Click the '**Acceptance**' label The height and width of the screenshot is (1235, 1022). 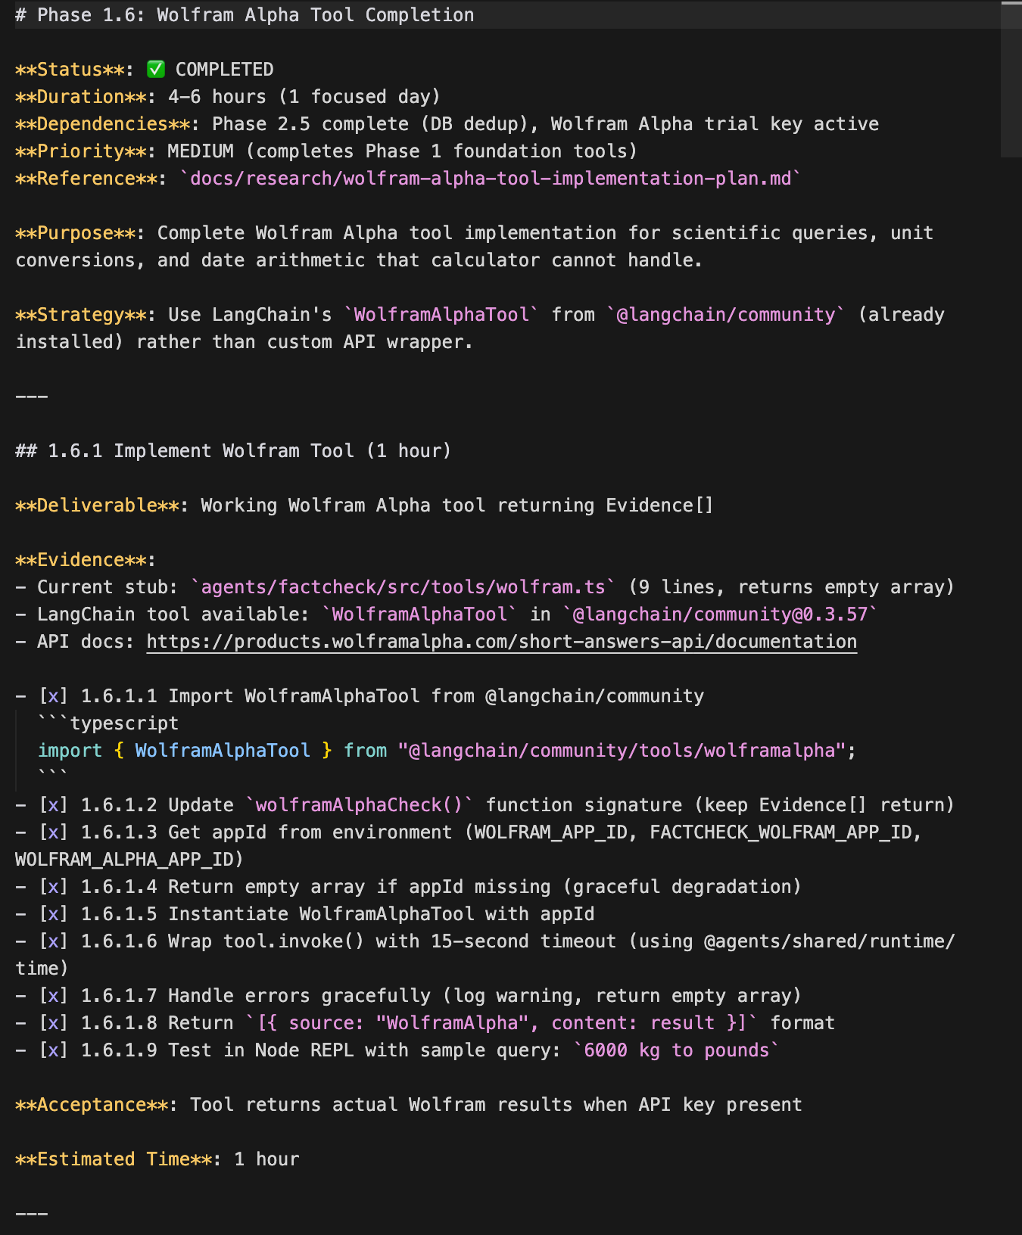pos(91,1105)
